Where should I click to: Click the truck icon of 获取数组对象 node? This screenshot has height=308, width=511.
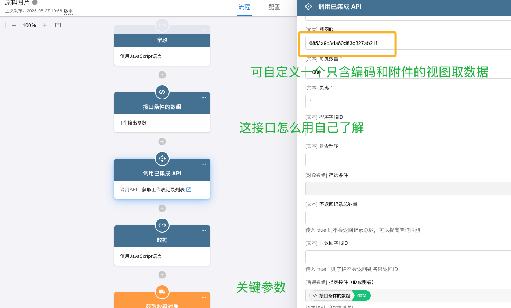tap(162, 292)
